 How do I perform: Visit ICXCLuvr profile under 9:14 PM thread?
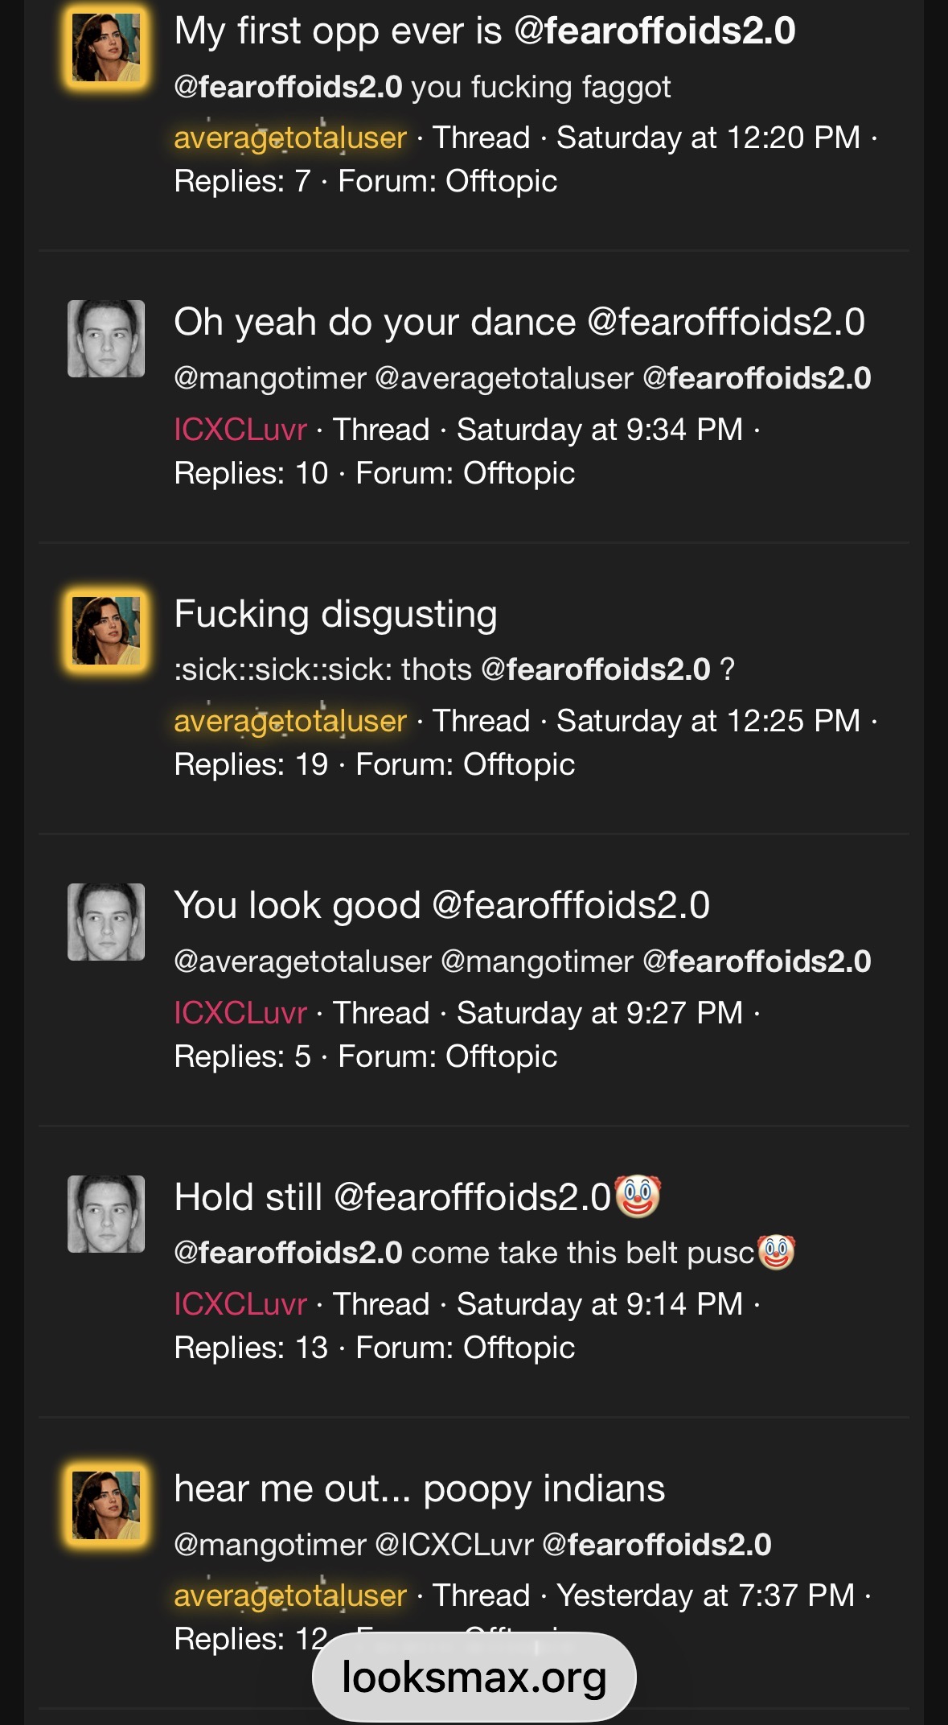tap(240, 1304)
